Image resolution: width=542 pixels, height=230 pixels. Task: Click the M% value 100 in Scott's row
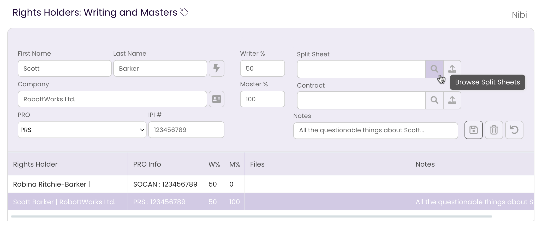click(x=235, y=202)
